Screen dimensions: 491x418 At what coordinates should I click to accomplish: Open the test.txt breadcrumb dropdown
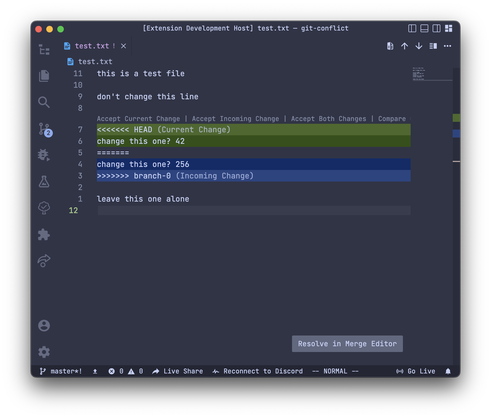pyautogui.click(x=95, y=61)
